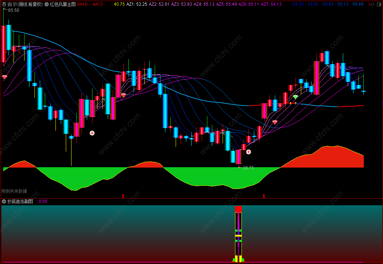This screenshot has height=264, width=383.
Task: Click the plus-circle marker near the 38.75 low
Action: [249, 152]
